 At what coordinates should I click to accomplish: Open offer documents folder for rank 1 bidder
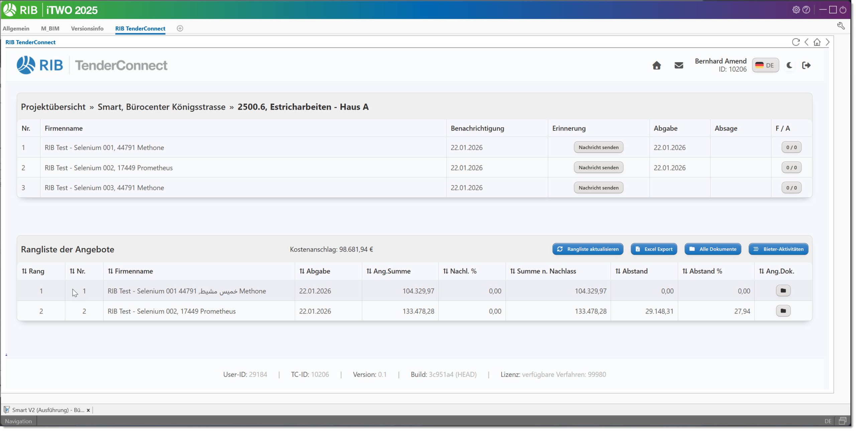coord(783,290)
